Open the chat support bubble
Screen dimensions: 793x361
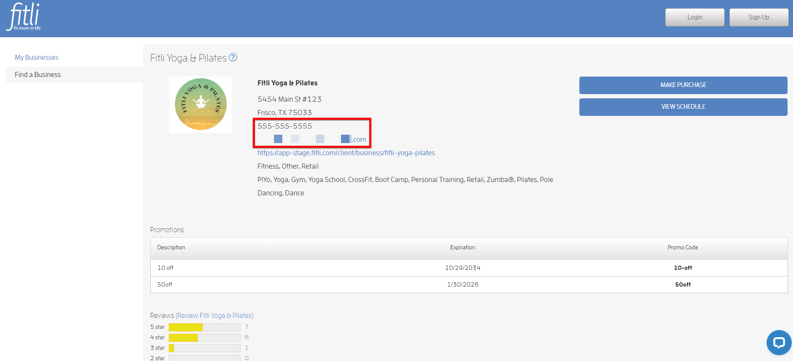pyautogui.click(x=779, y=343)
